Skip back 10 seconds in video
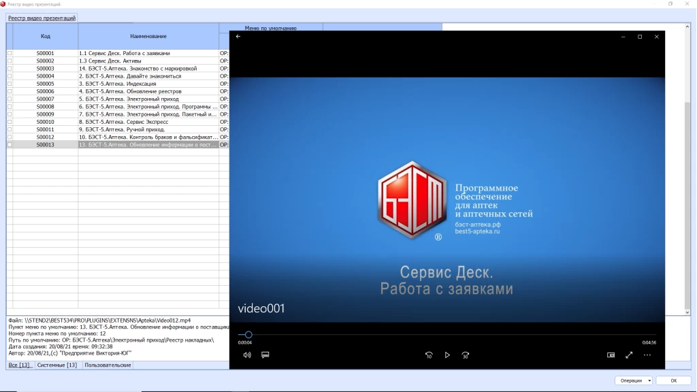The width and height of the screenshot is (697, 392). (x=429, y=355)
